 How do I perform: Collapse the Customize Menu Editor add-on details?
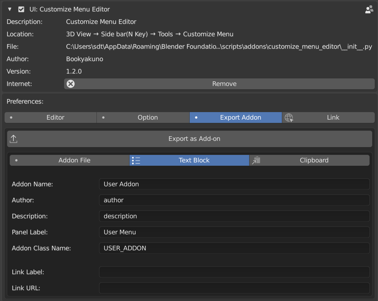[x=9, y=9]
